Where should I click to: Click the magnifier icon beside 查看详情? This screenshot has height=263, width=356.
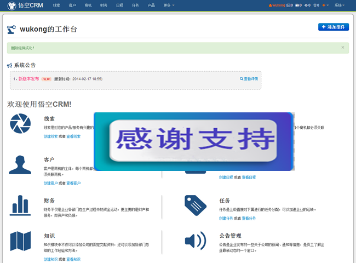(x=242, y=79)
